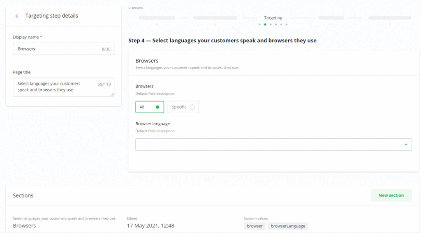Open the Browser language dropdown
Screen dimensions: 421x236
click(x=273, y=144)
